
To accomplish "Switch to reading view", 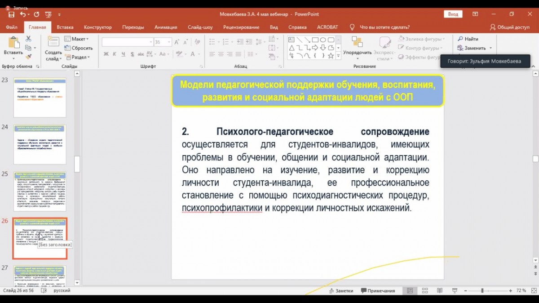I will point(440,291).
